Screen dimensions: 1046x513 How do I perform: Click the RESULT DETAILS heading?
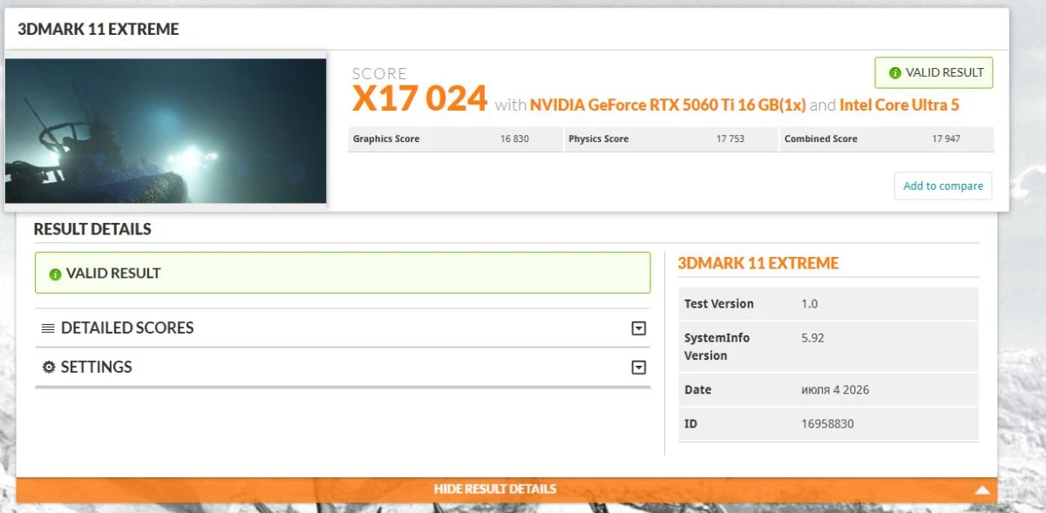coord(92,229)
